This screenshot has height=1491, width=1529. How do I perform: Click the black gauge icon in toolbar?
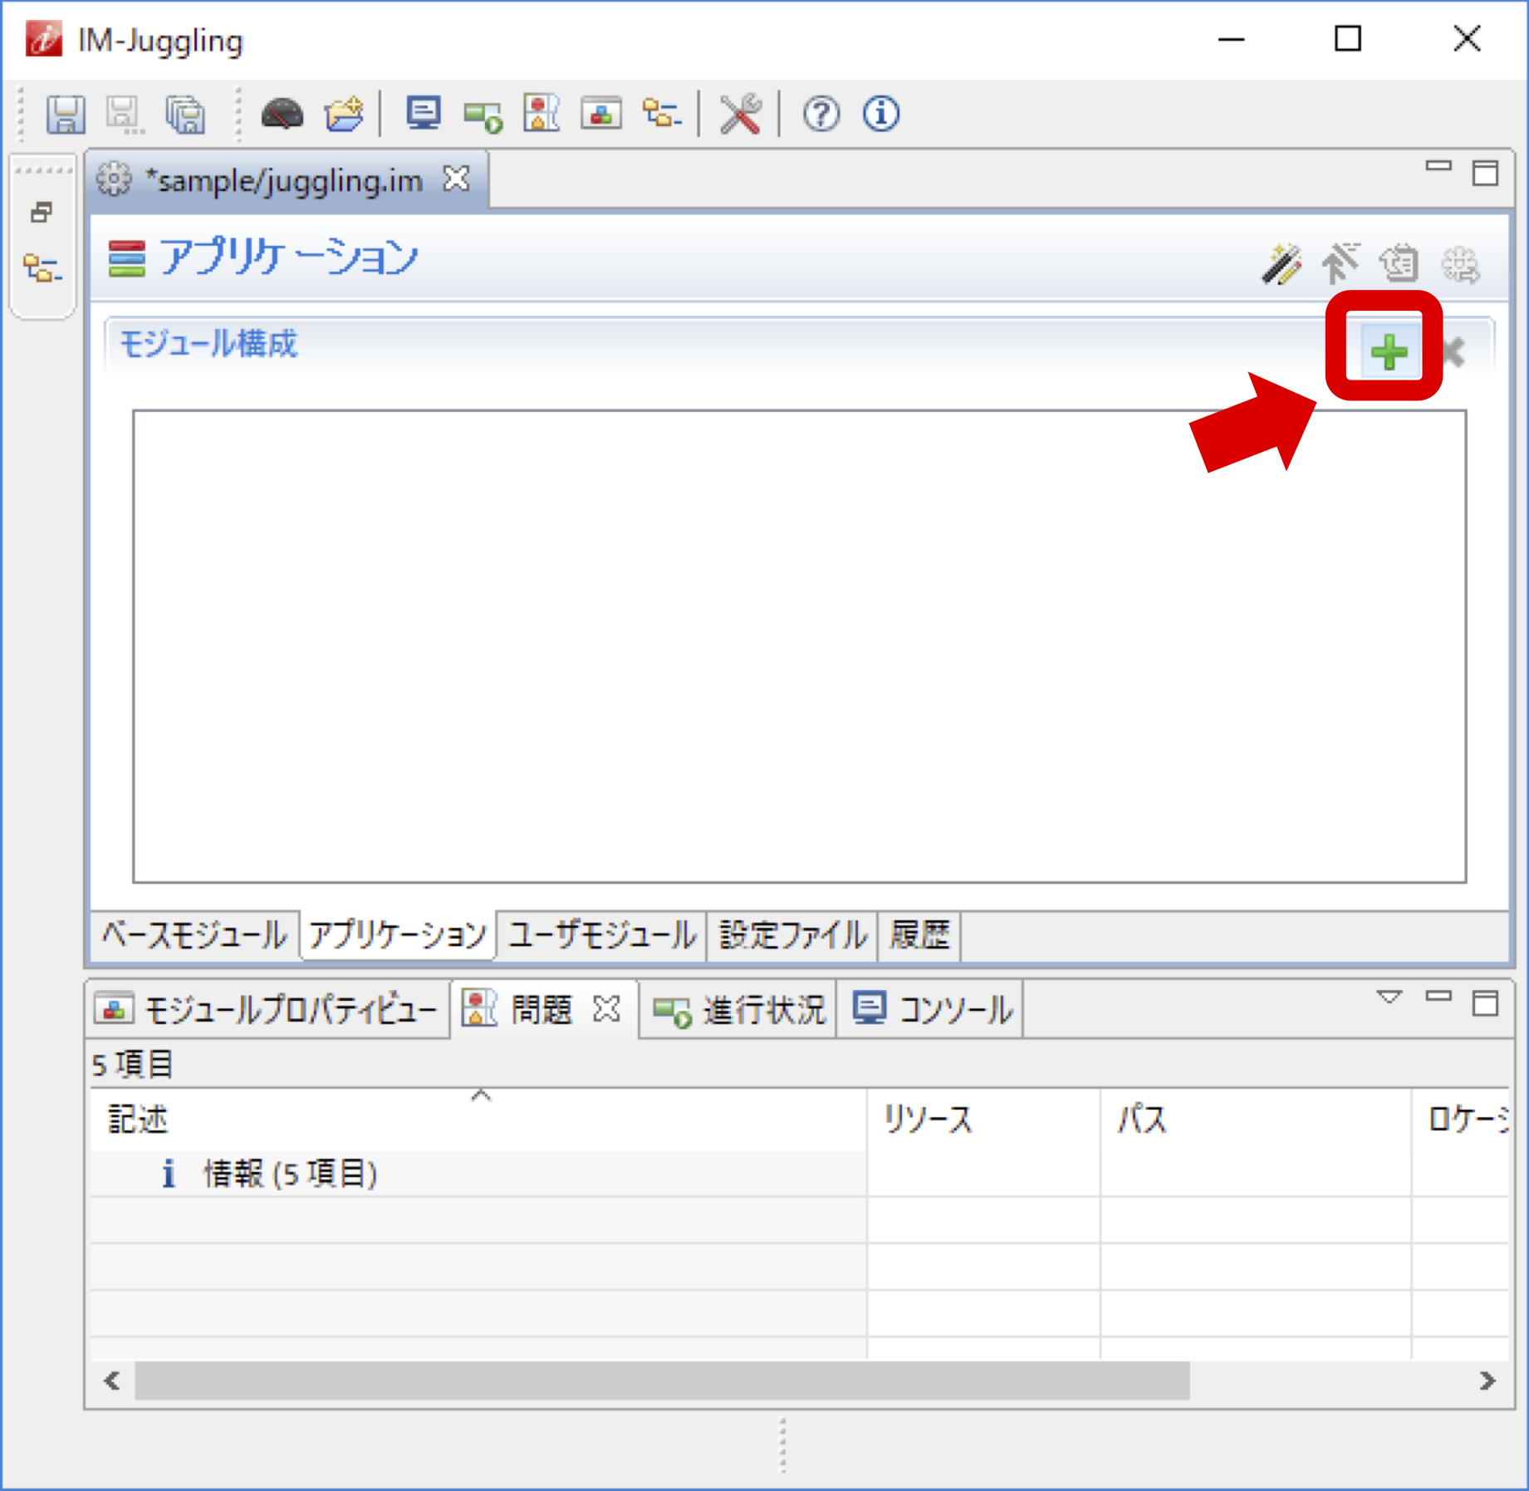pos(282,115)
